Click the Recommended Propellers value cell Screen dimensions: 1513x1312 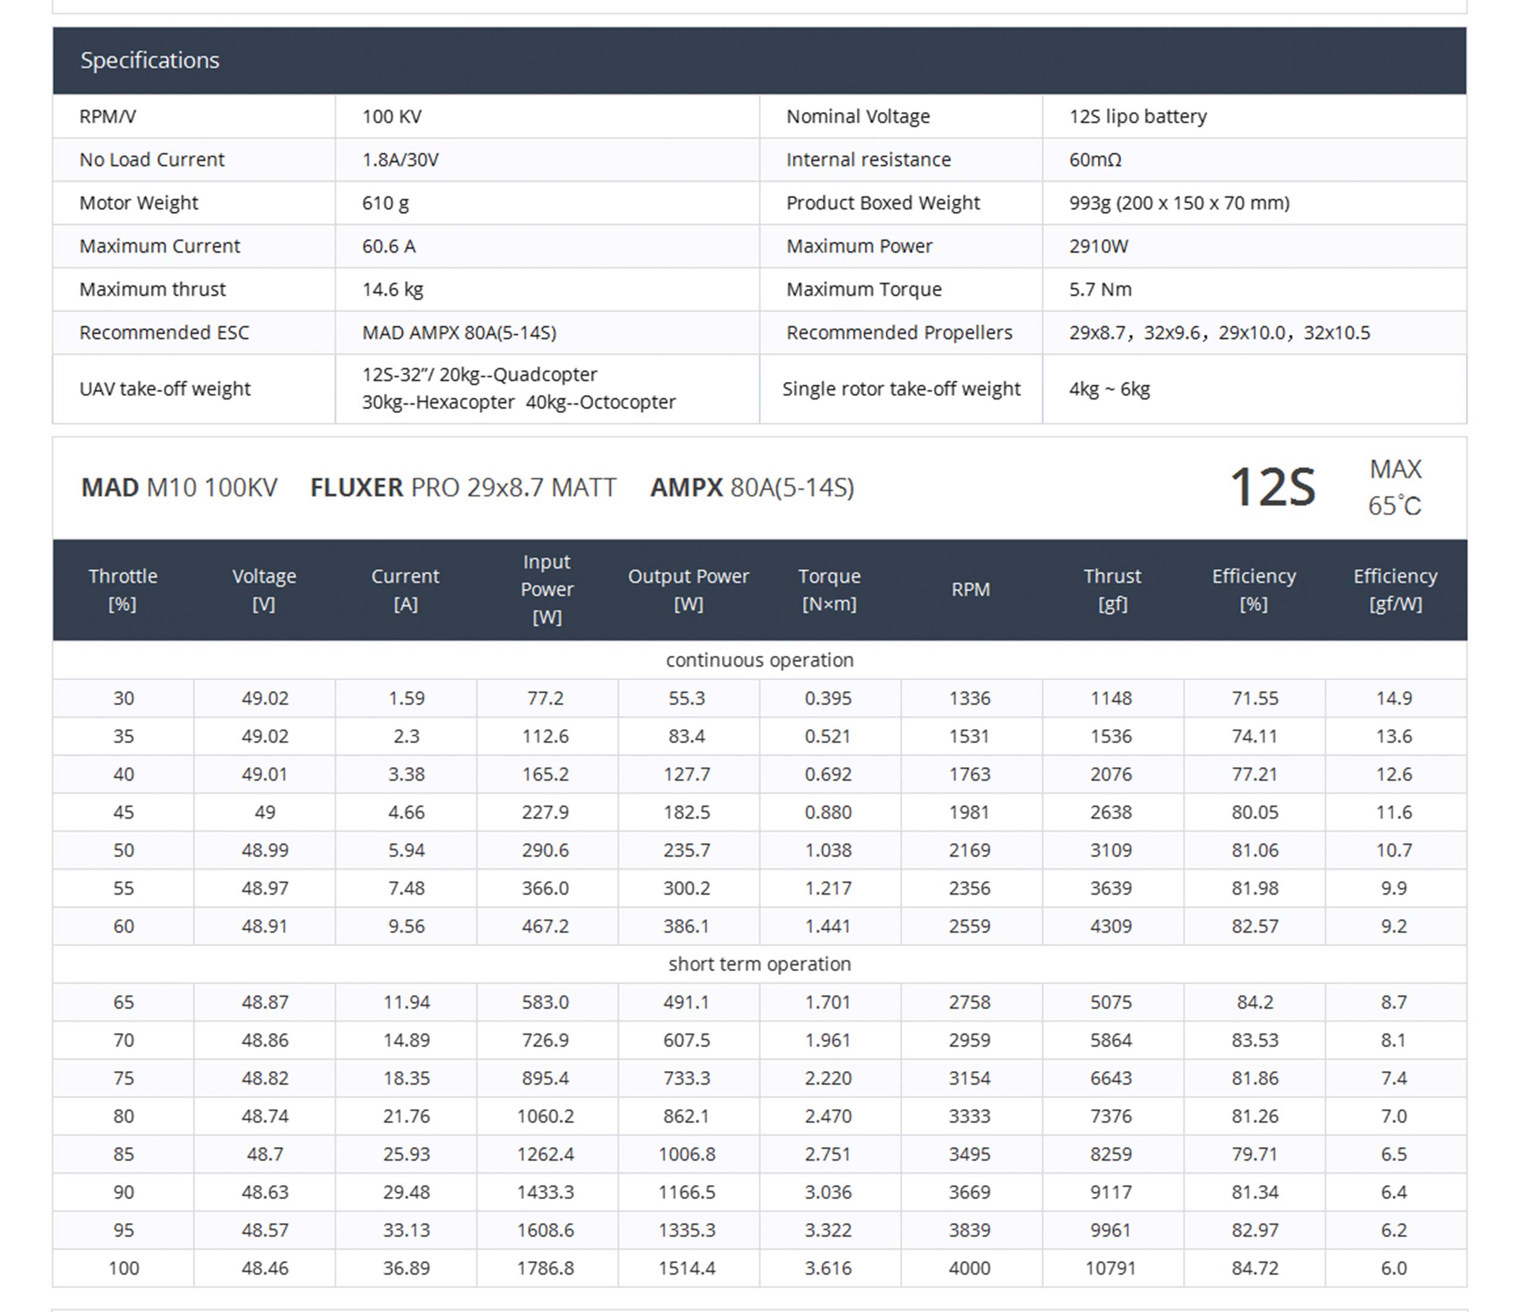(1219, 332)
